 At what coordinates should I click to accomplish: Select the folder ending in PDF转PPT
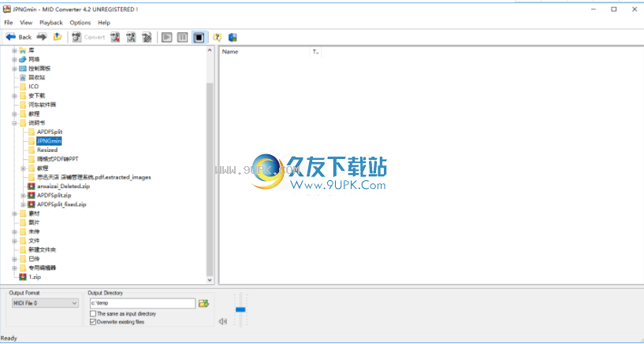point(58,159)
